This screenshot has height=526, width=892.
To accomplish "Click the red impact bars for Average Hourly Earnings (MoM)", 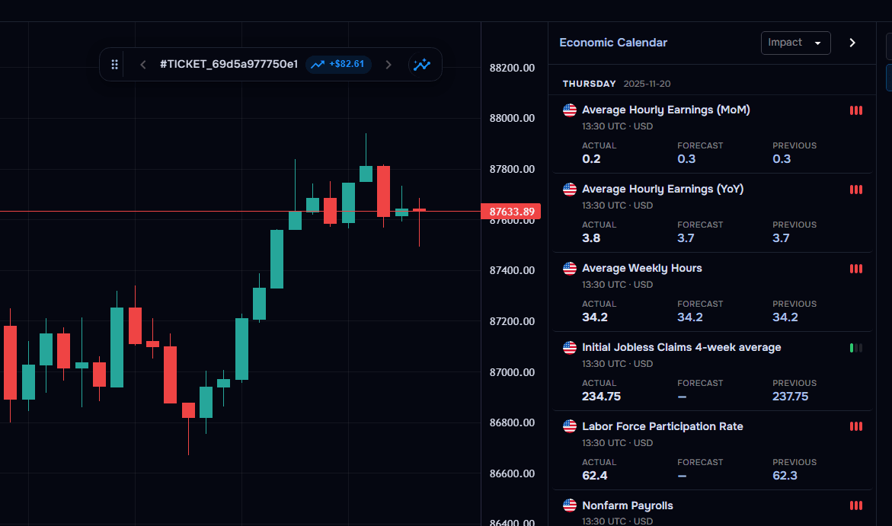I will [856, 110].
